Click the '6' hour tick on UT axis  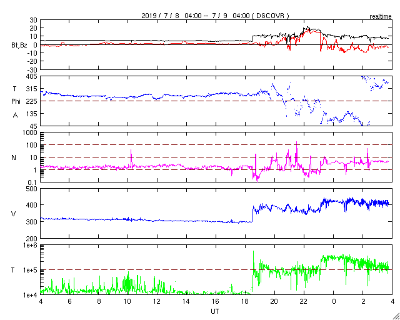coord(69,301)
